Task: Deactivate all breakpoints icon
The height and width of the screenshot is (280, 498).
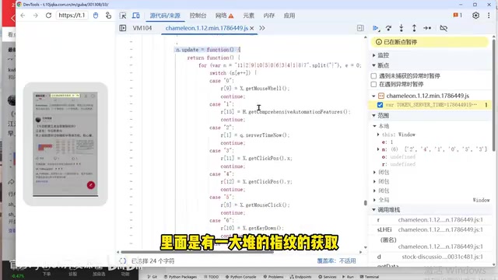Action: [x=444, y=28]
